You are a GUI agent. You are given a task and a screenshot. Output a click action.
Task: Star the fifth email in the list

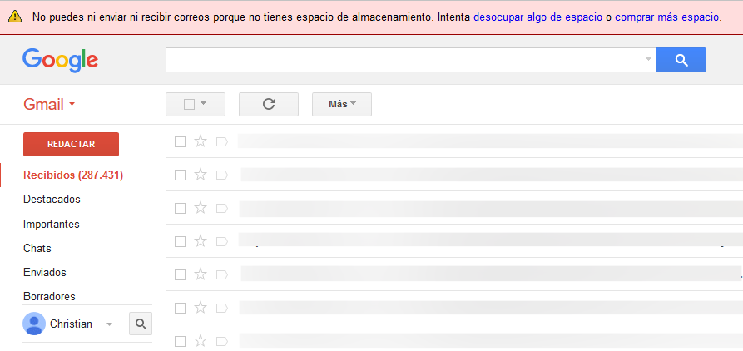pos(201,274)
